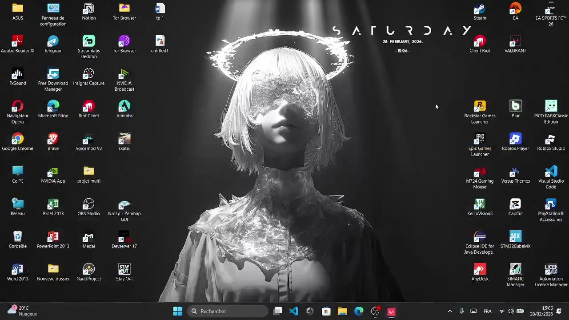The width and height of the screenshot is (569, 320).
Task: Open the projet multi folder
Action: tap(88, 174)
